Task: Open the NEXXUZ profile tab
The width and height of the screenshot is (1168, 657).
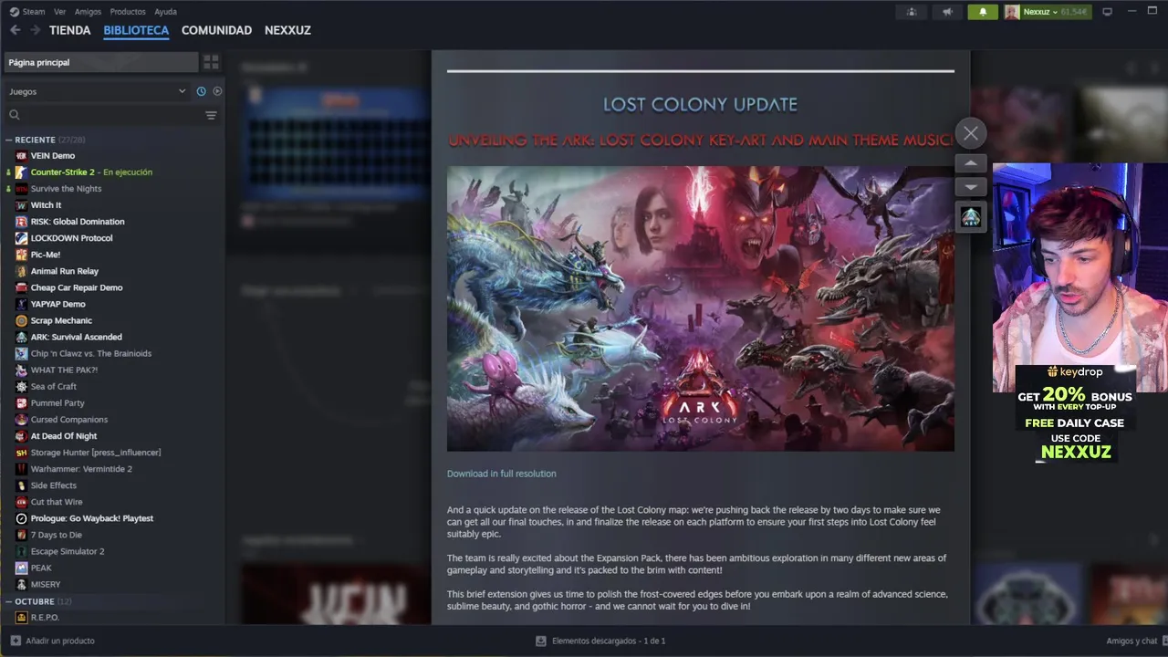Action: click(287, 30)
